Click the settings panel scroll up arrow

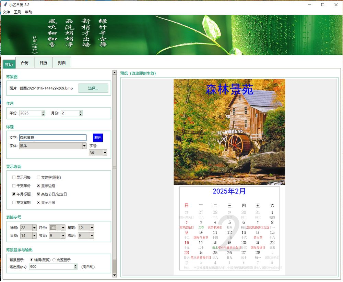click(115, 73)
